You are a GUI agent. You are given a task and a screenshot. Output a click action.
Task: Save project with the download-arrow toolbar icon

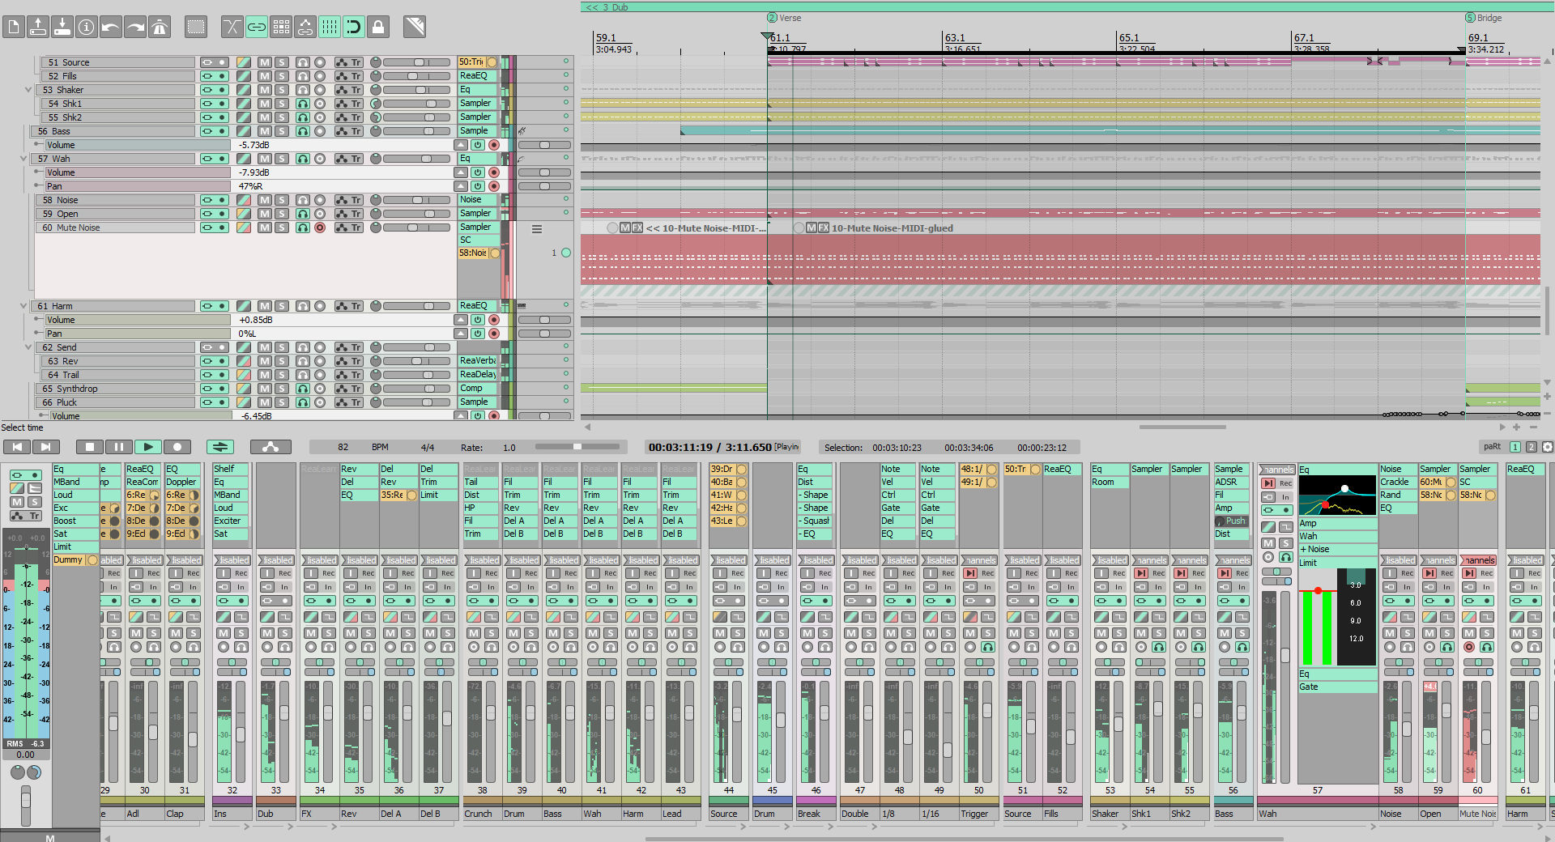pos(62,27)
